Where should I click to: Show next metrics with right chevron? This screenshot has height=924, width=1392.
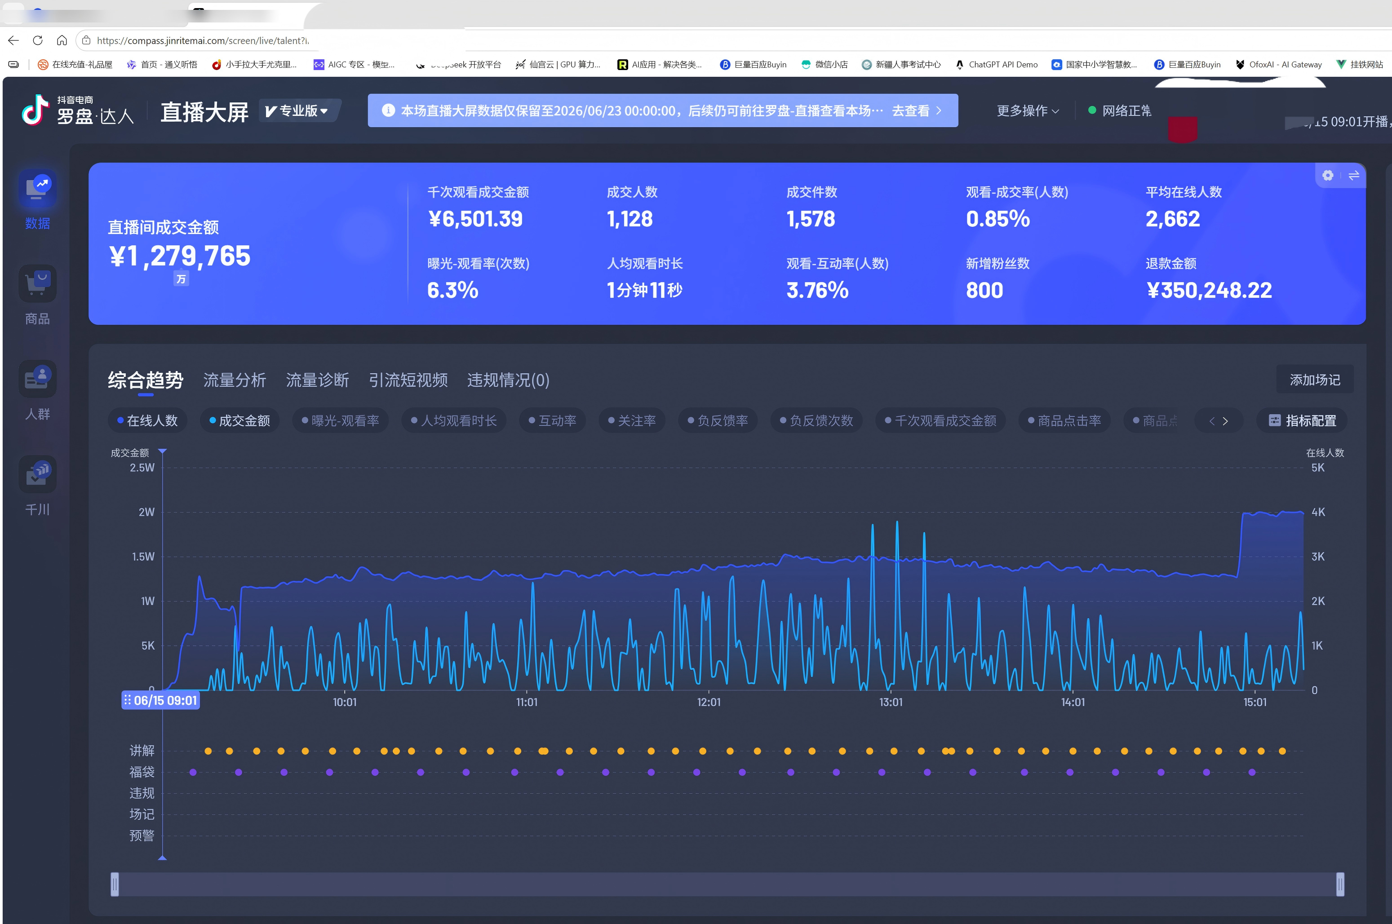[x=1225, y=421]
